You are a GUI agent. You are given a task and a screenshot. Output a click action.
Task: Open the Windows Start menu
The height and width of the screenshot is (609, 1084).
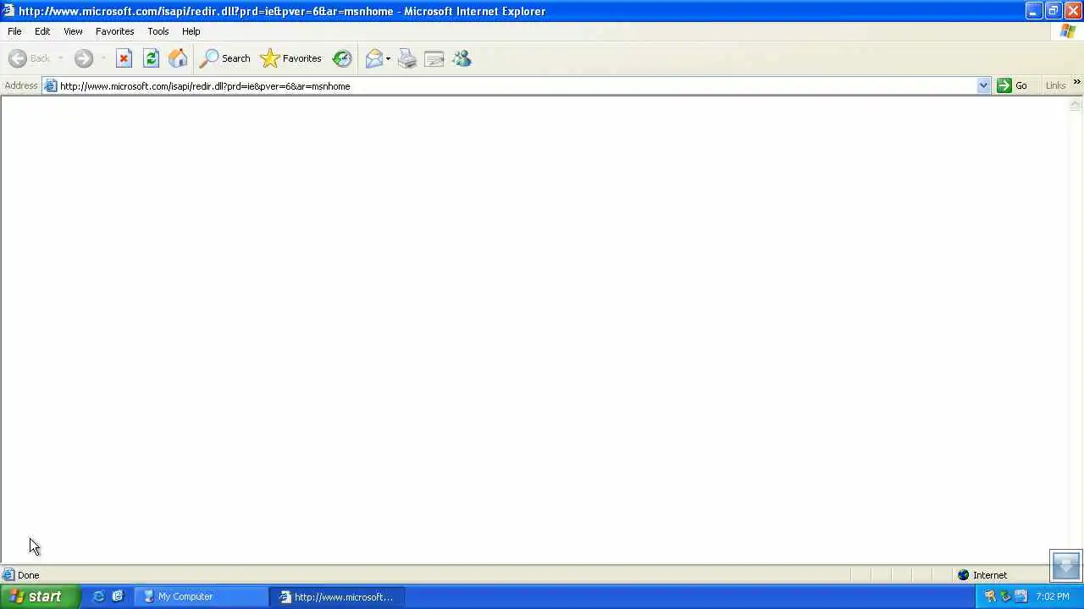pyautogui.click(x=40, y=596)
